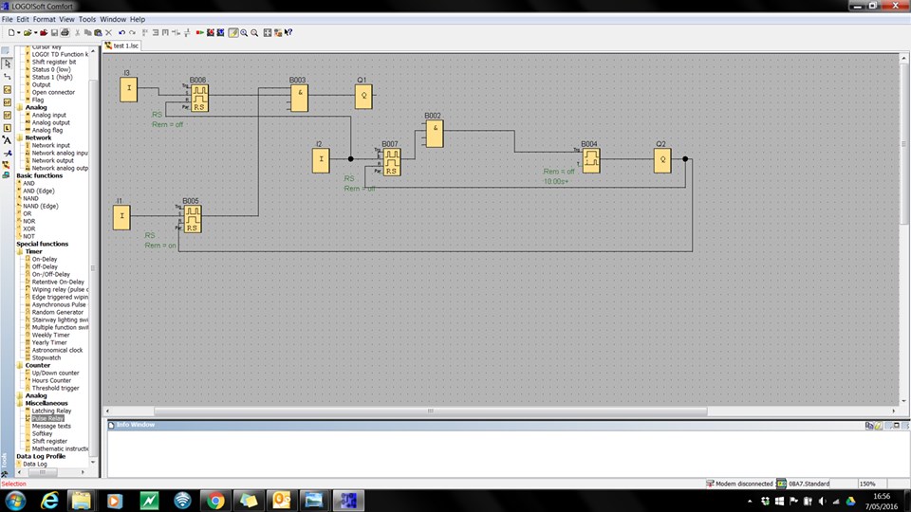Select the arrow selection tool
The image size is (911, 512).
pos(7,63)
